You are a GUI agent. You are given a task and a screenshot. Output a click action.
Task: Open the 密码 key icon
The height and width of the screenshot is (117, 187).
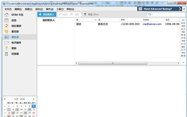point(7,48)
